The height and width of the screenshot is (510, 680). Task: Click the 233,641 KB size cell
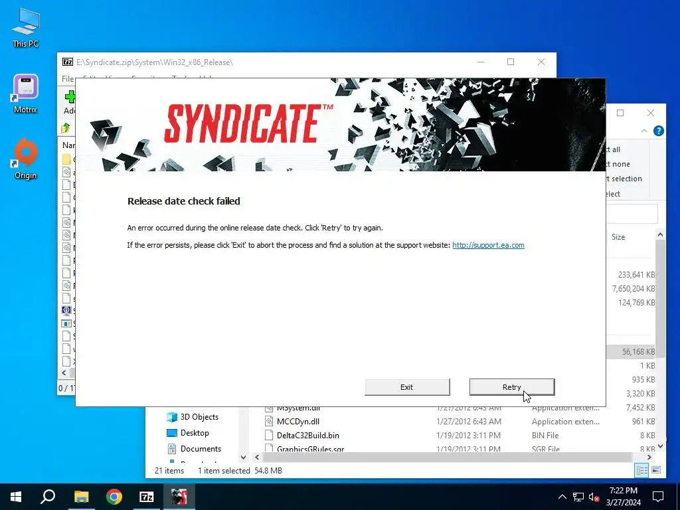636,274
